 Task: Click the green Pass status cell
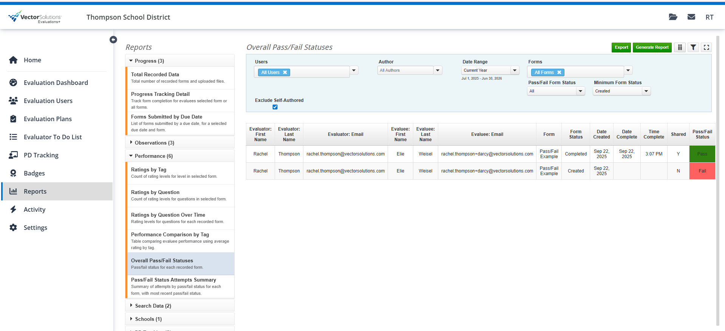coord(702,154)
